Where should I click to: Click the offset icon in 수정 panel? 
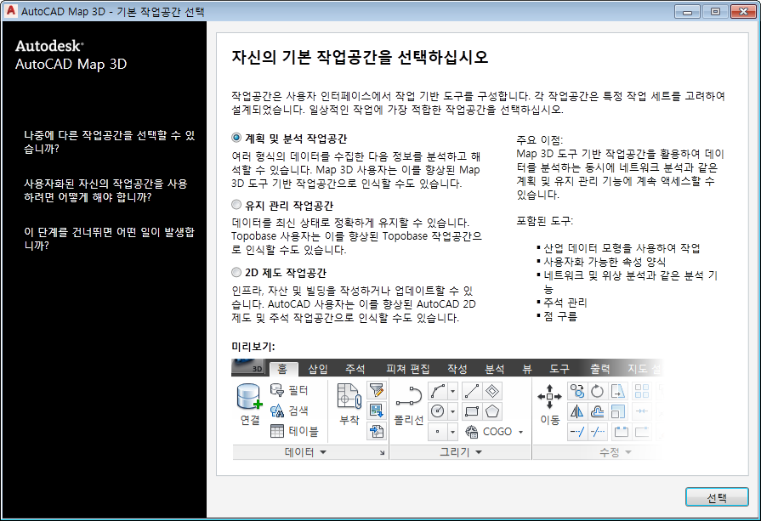pyautogui.click(x=598, y=411)
